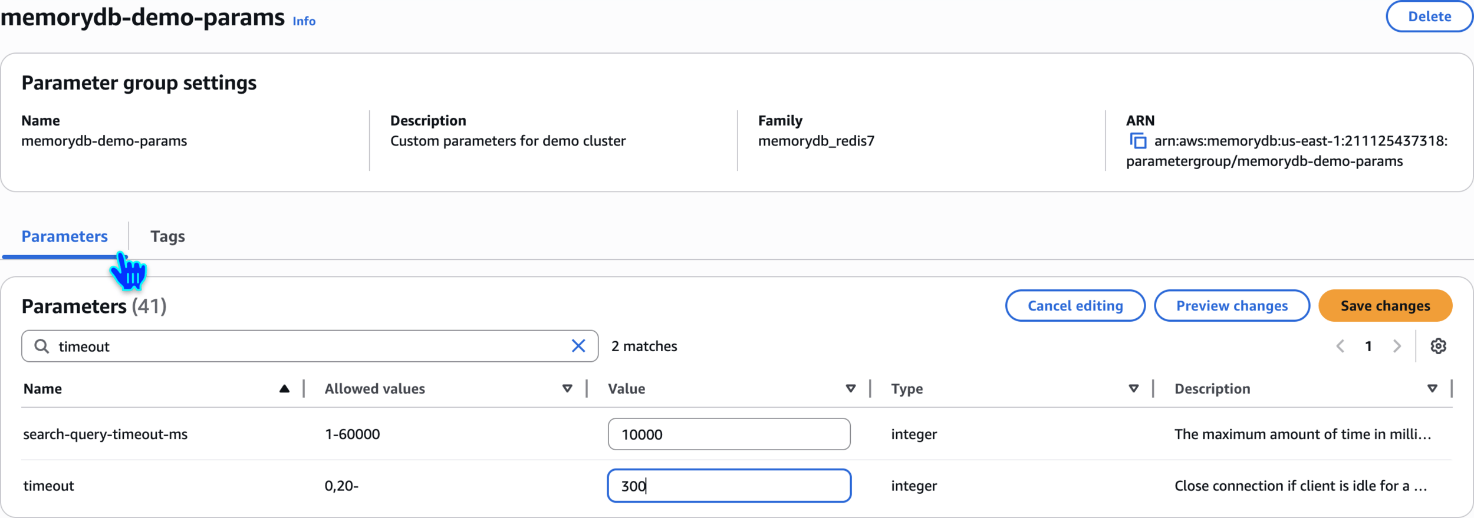Image resolution: width=1474 pixels, height=518 pixels.
Task: Go to previous page of parameters
Action: [1340, 346]
